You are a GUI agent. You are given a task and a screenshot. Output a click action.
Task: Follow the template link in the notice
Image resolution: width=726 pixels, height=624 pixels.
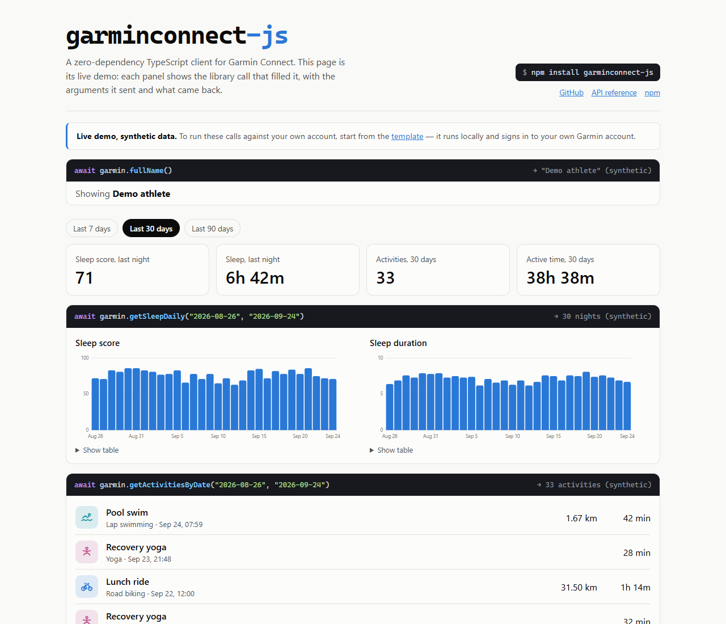407,136
